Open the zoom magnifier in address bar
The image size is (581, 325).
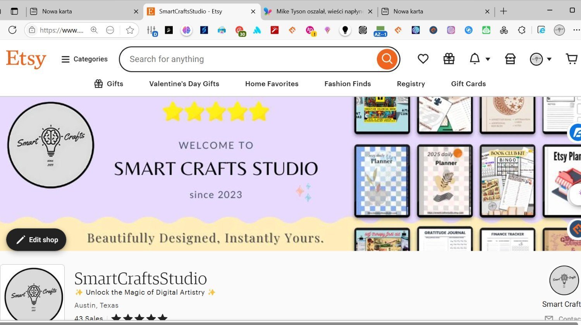pos(94,30)
